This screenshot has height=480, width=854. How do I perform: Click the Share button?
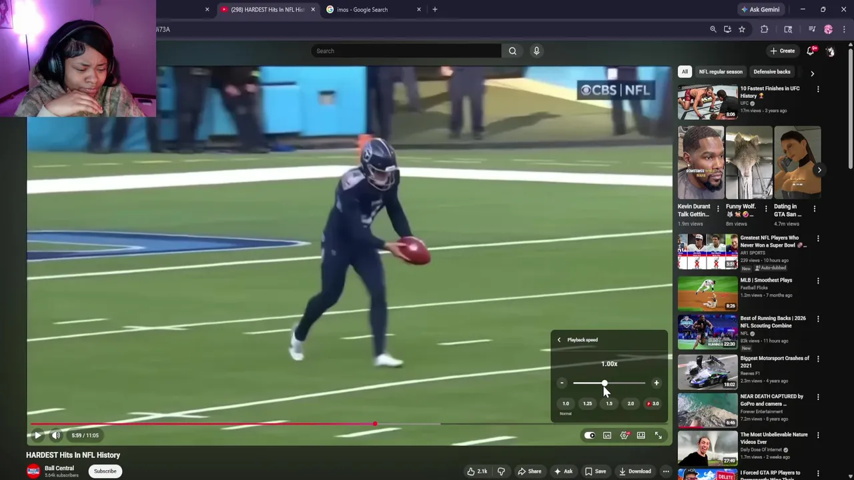(x=530, y=471)
